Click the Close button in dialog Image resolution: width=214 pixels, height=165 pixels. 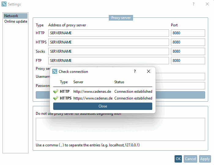pyautogui.click(x=103, y=106)
